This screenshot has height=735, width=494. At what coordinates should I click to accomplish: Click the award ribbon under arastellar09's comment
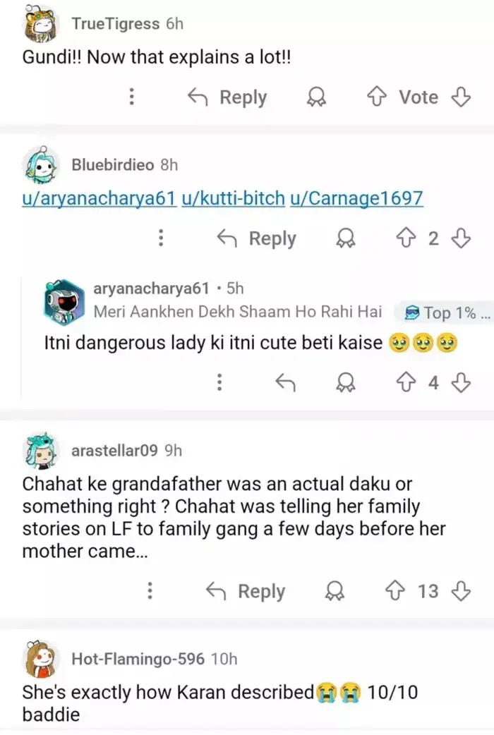click(x=335, y=592)
